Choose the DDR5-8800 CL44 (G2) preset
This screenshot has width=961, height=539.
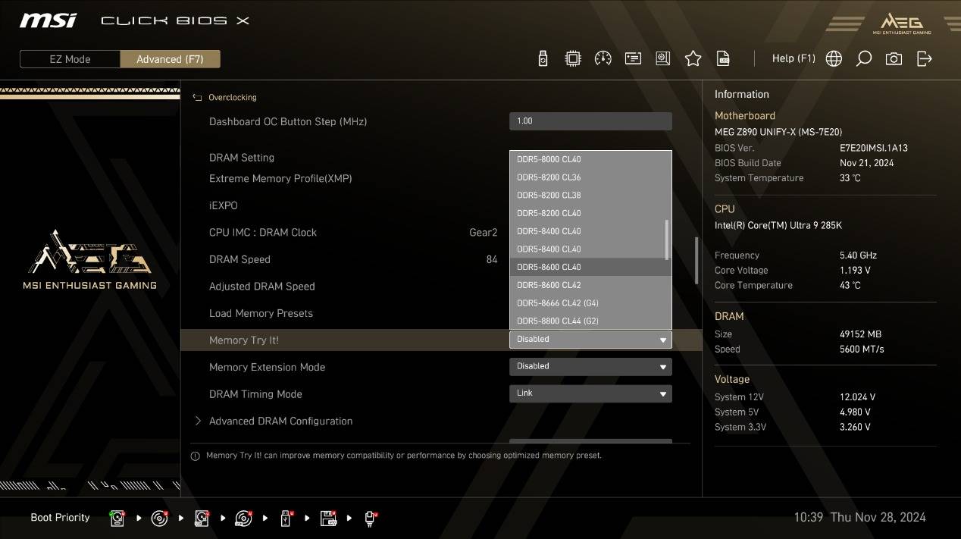click(x=557, y=321)
